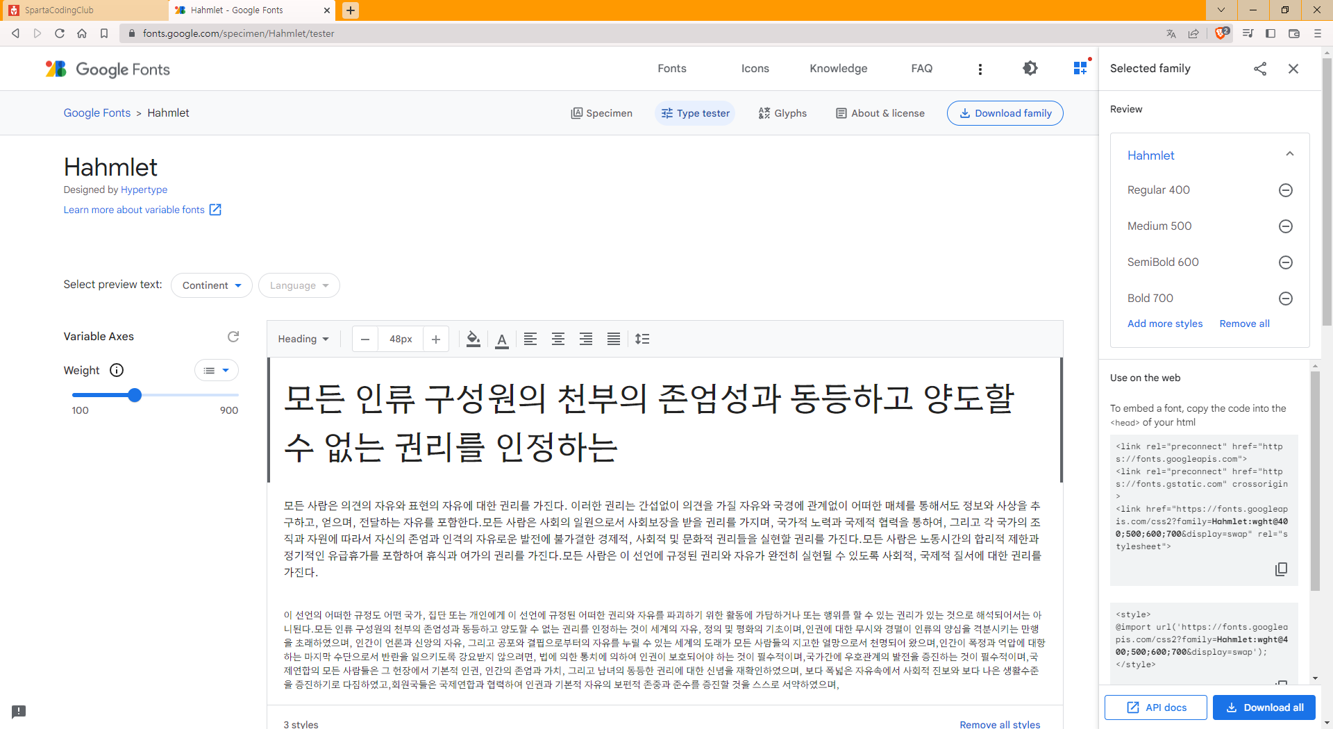Click the address bar URL
Screen dimensions: 1333x729
click(238, 33)
